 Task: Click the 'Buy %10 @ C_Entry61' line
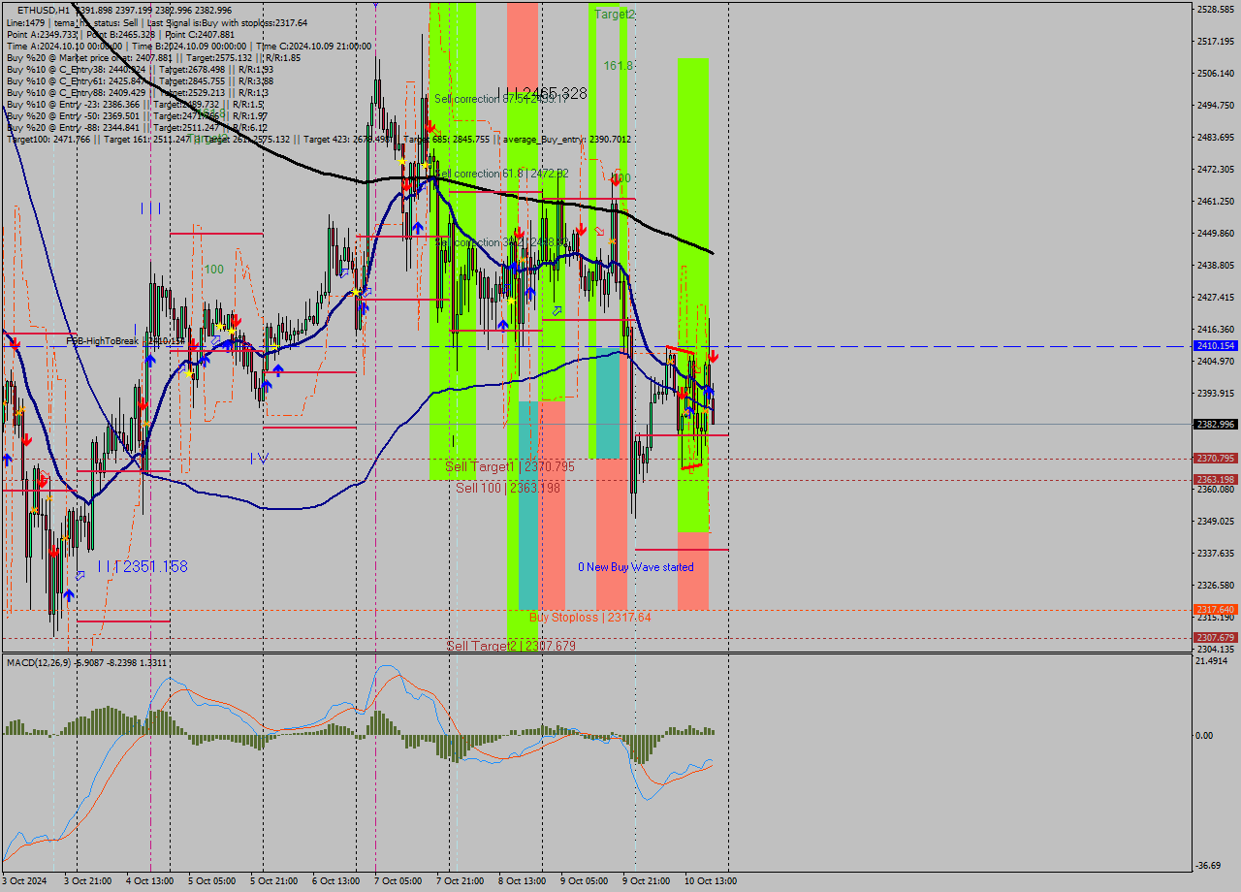[x=140, y=80]
